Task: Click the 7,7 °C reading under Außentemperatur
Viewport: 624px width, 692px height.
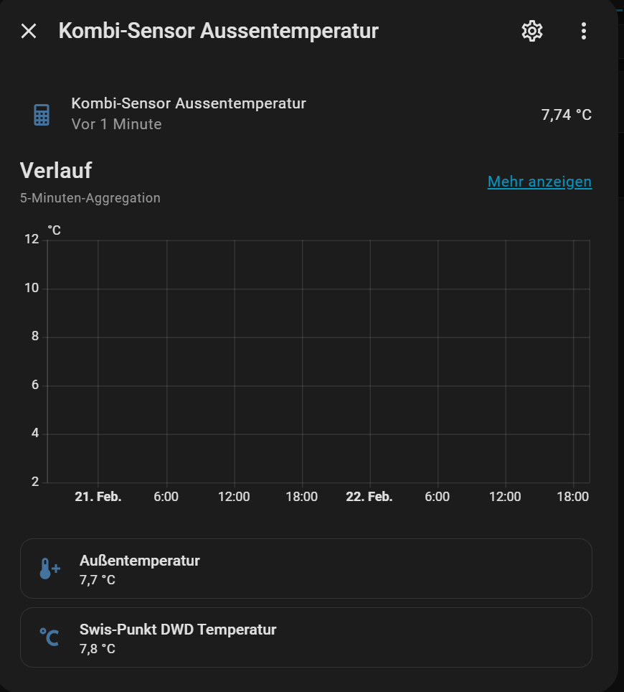Action: pos(98,579)
